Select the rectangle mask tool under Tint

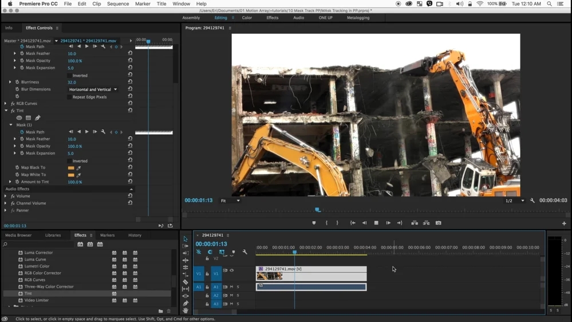29,118
